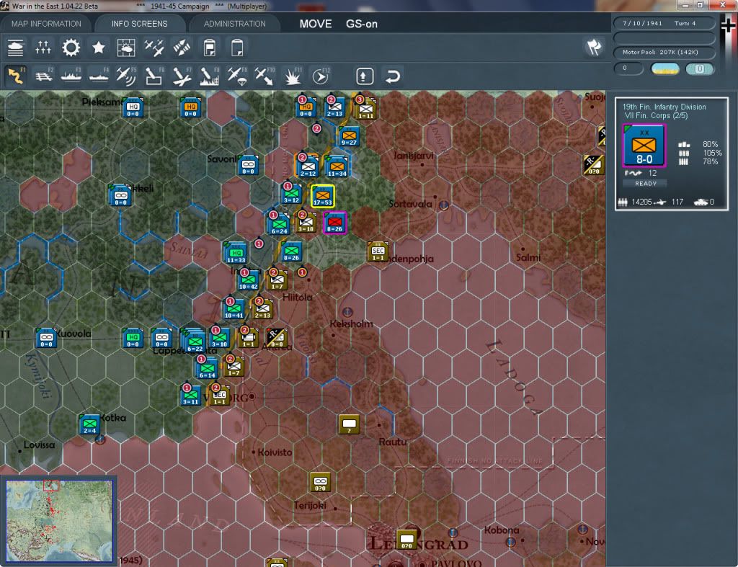The height and width of the screenshot is (567, 738).
Task: Select the 0?0 unit above Terijoki
Action: 320,482
